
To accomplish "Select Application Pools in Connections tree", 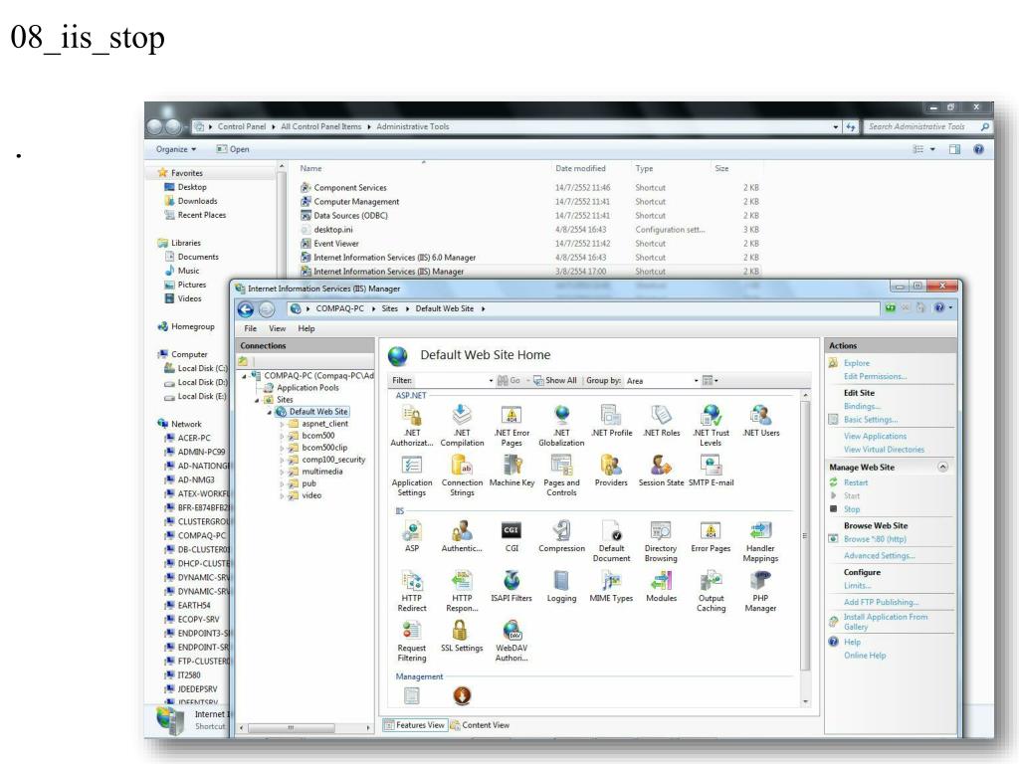I will click(307, 388).
